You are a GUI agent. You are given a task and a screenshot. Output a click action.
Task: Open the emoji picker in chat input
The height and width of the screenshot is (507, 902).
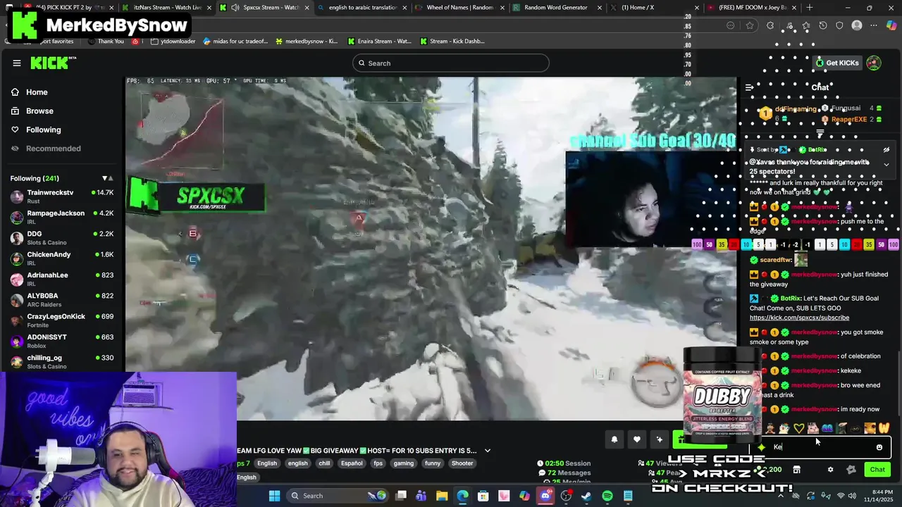(x=879, y=447)
